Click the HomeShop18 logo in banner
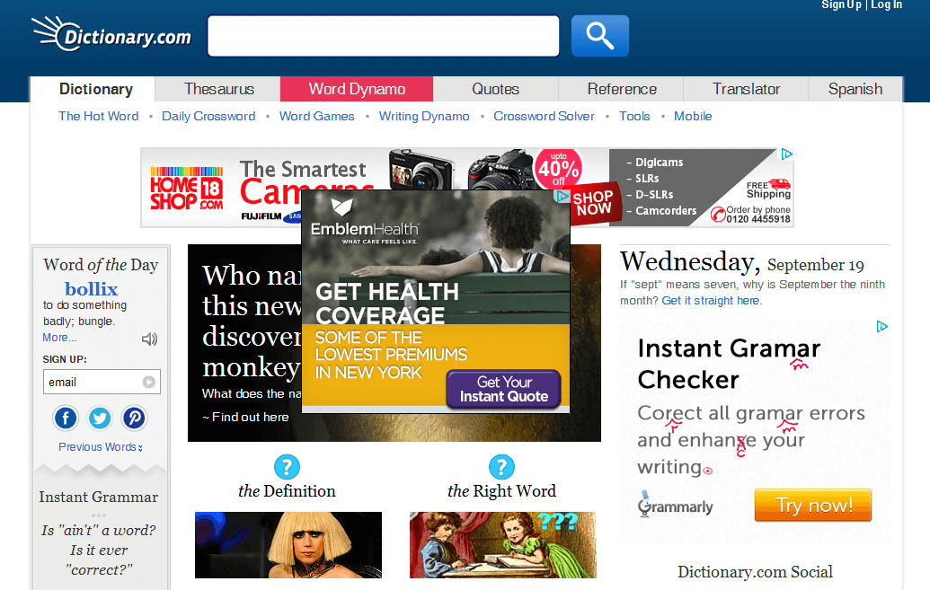 187,189
